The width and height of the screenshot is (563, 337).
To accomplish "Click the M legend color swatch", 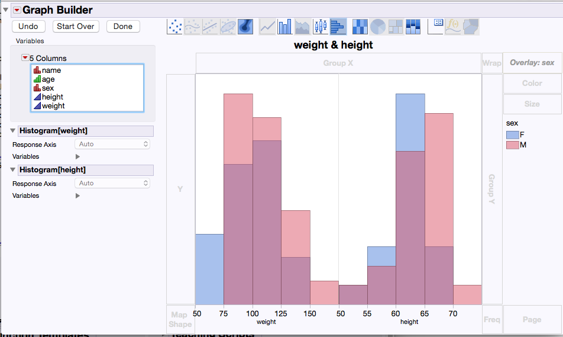I will click(x=512, y=145).
